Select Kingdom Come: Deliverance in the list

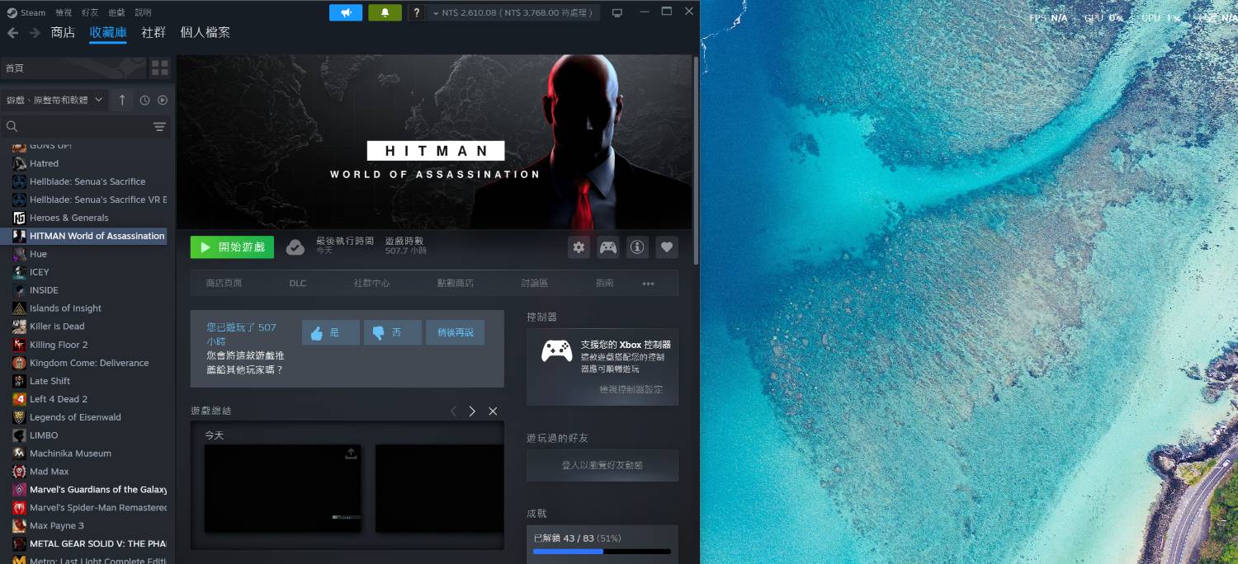(x=88, y=363)
